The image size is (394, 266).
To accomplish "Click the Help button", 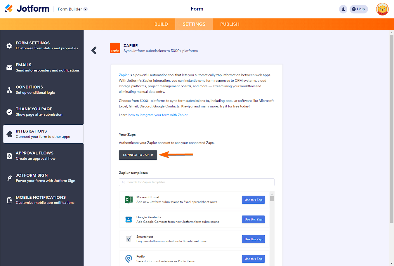I will pyautogui.click(x=359, y=9).
